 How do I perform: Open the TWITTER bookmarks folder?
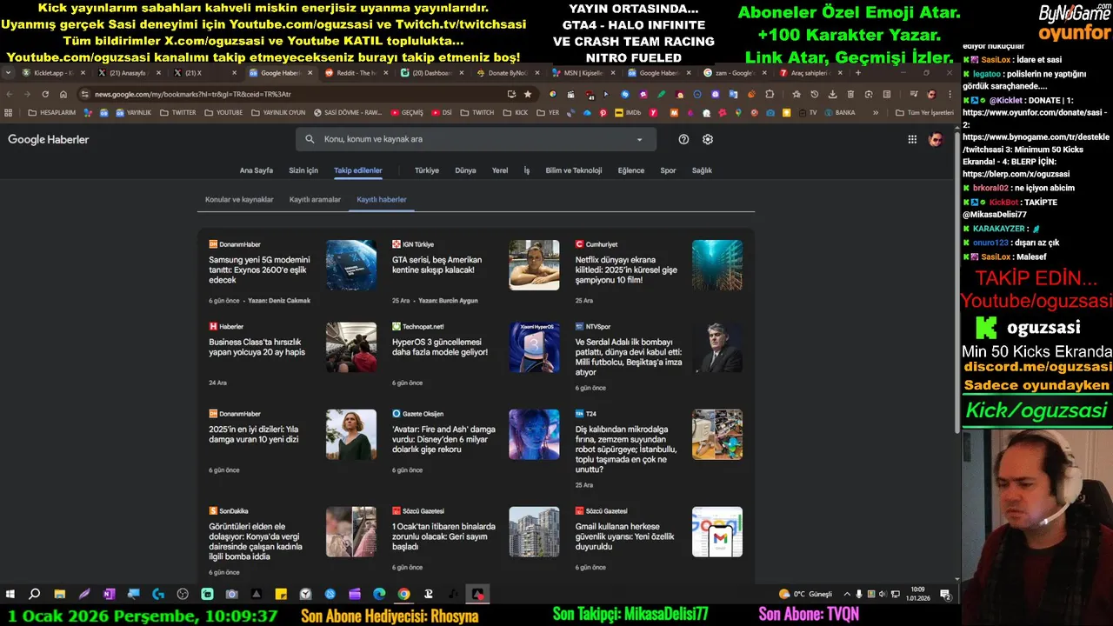pyautogui.click(x=178, y=113)
